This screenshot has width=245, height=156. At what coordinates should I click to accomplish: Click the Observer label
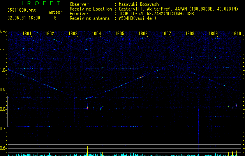pos(79,4)
